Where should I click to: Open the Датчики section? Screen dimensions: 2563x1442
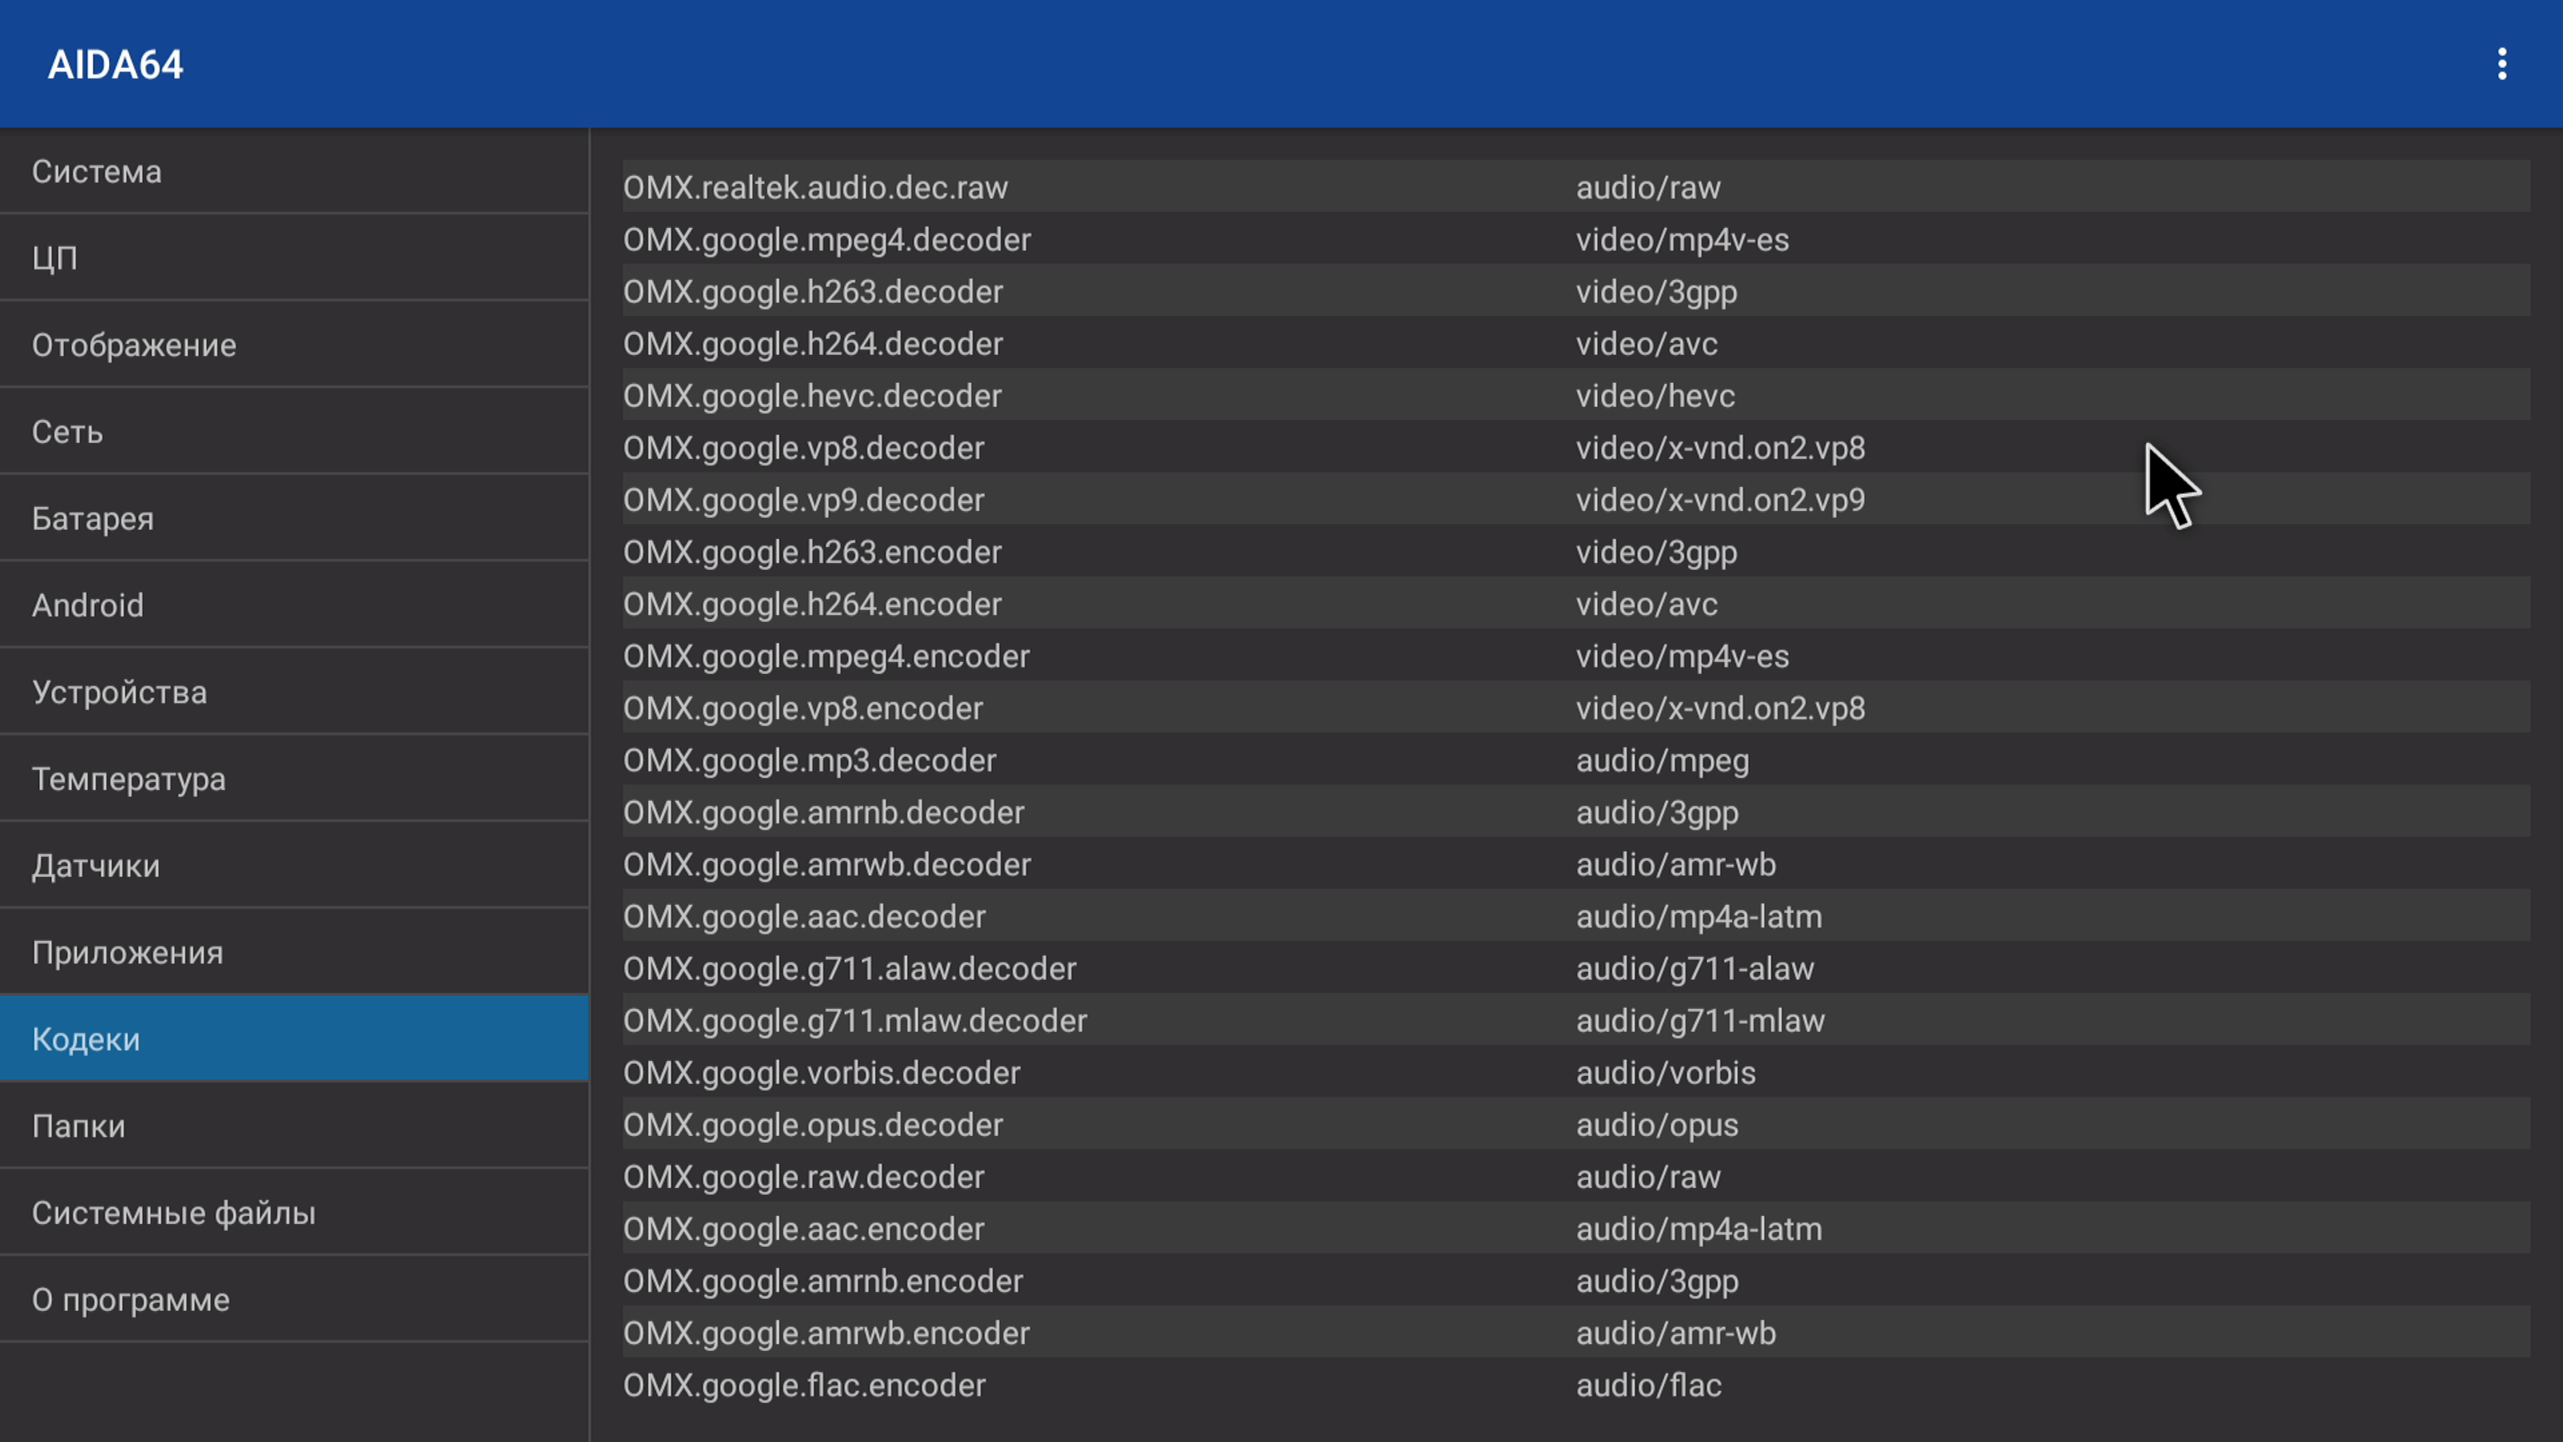[x=294, y=865]
